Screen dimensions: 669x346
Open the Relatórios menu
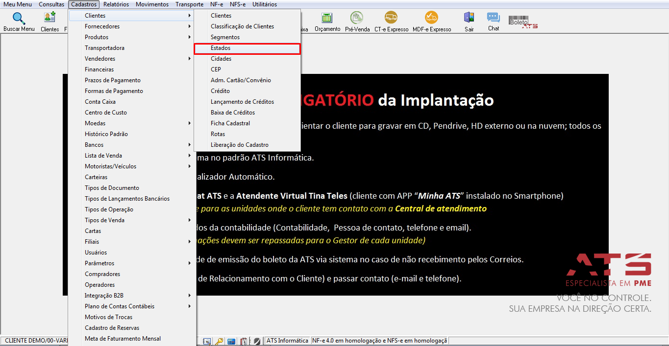(116, 4)
